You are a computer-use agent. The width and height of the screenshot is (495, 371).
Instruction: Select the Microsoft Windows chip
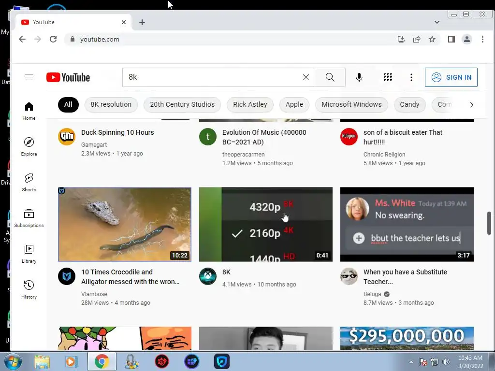[351, 104]
